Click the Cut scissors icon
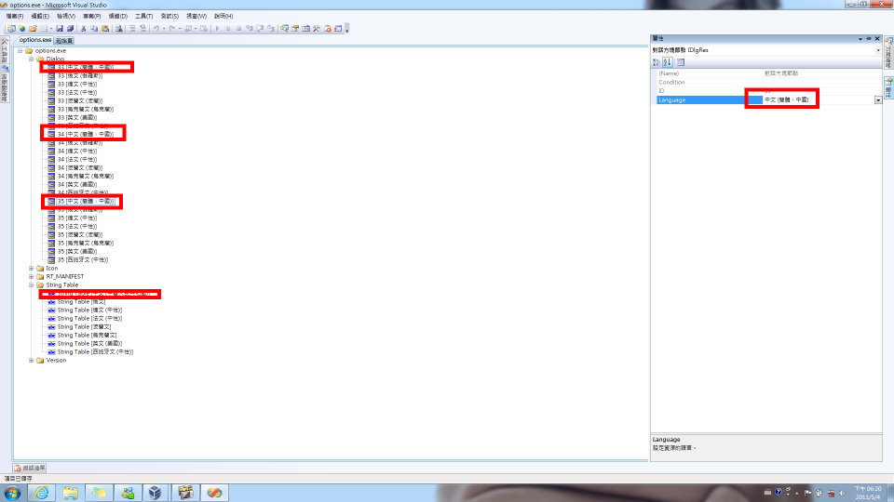894x502 pixels. [83, 29]
